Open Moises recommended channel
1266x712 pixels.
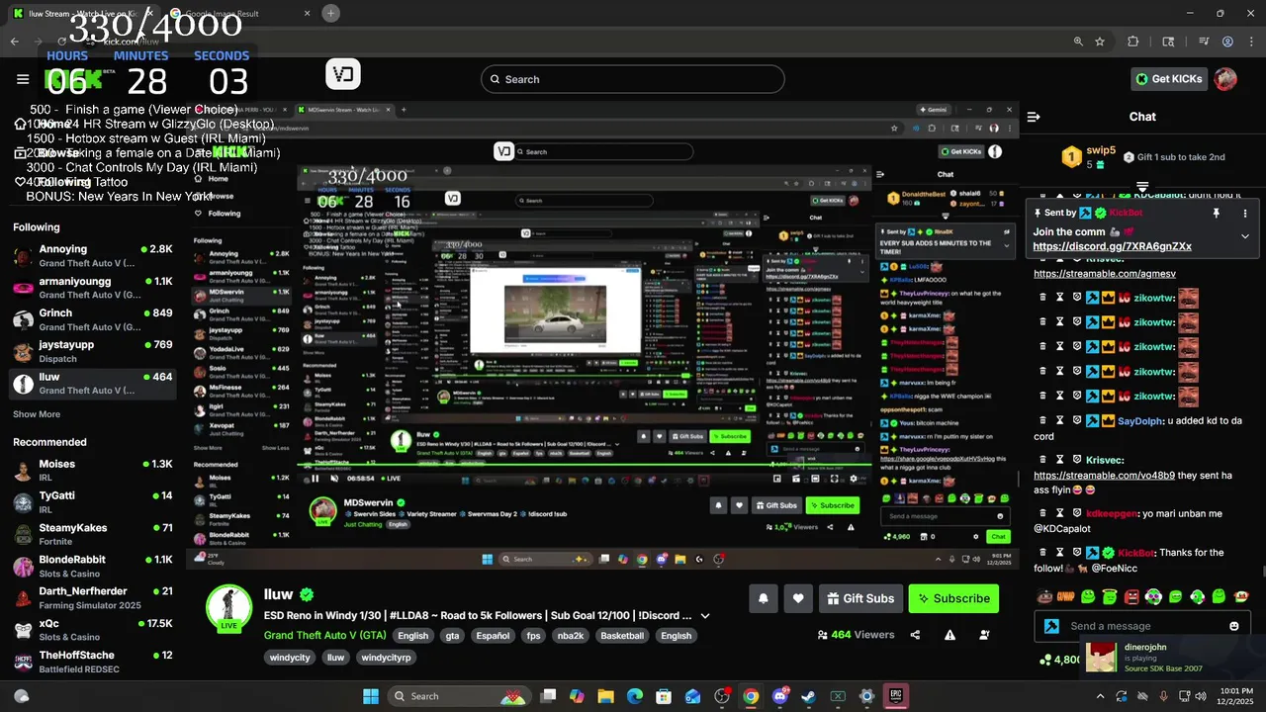pos(93,470)
